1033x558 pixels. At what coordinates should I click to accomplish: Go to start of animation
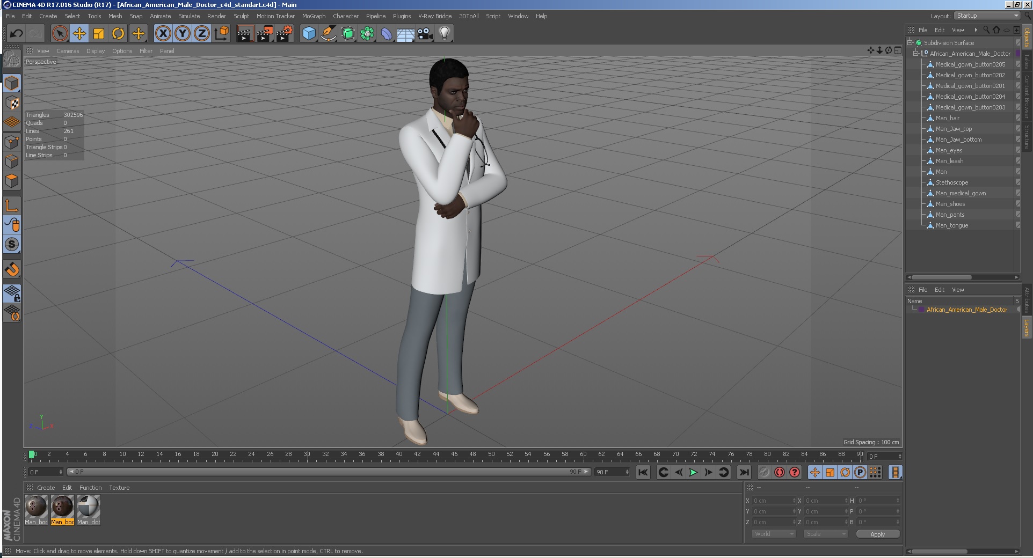pyautogui.click(x=643, y=472)
